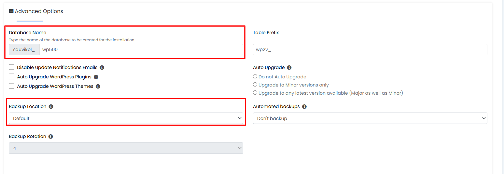Click the database name help text

click(x=72, y=40)
